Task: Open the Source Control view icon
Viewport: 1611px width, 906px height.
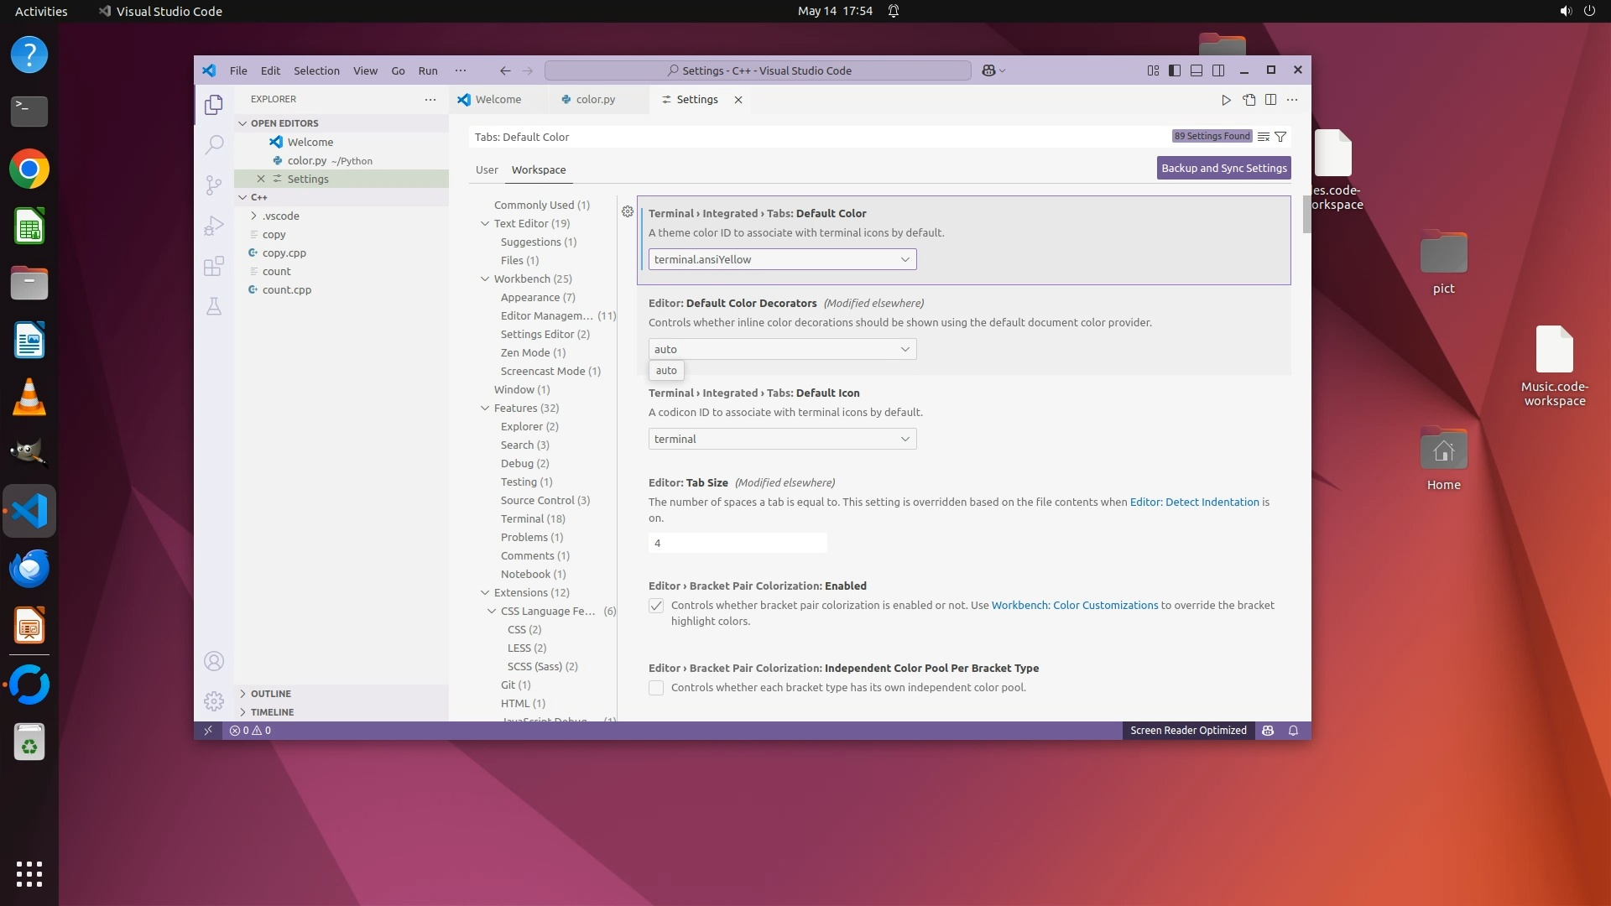Action: [x=214, y=185]
